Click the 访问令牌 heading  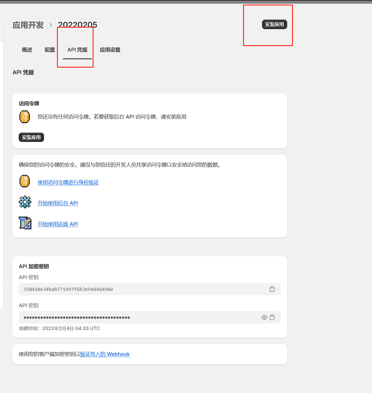pyautogui.click(x=29, y=104)
